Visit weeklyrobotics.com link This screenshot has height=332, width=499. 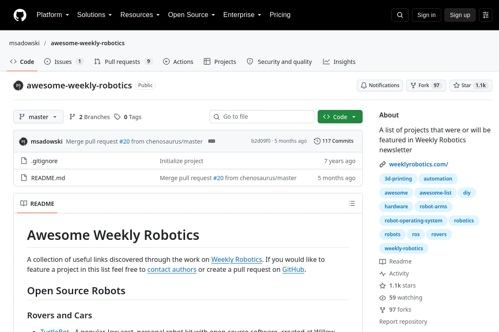pyautogui.click(x=419, y=164)
